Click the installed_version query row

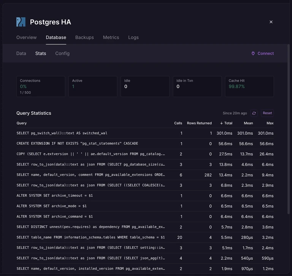[145, 268]
